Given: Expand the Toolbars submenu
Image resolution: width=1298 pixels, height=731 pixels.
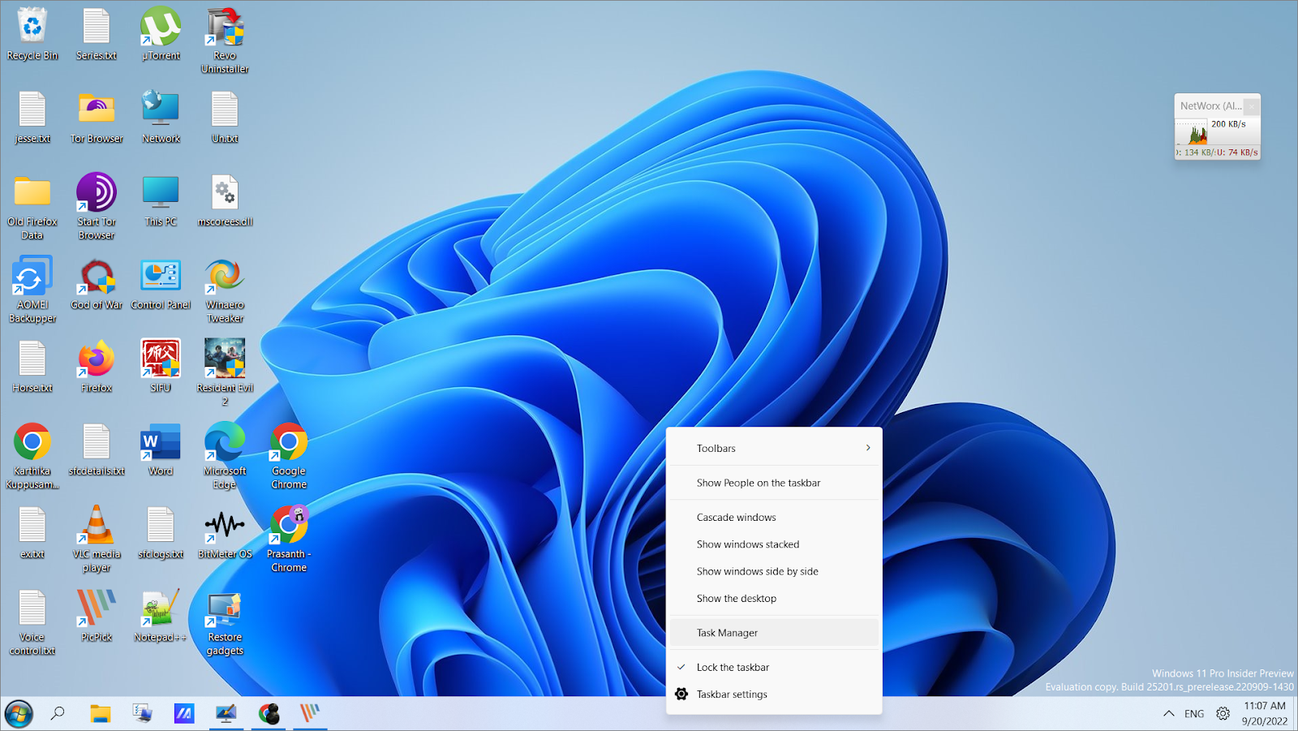Looking at the screenshot, I should click(x=774, y=448).
